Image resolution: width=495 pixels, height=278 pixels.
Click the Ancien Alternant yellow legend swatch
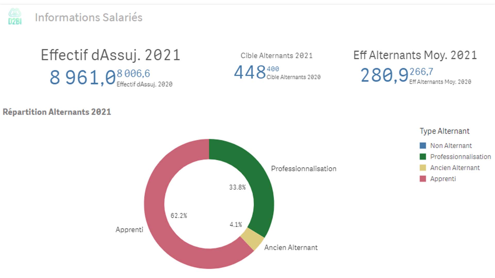coord(423,168)
